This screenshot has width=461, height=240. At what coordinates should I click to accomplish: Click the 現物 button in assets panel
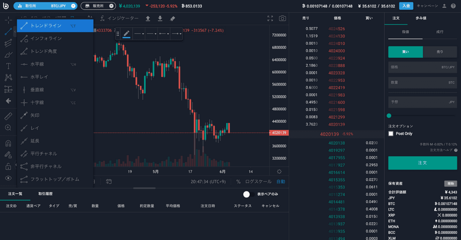(x=450, y=184)
